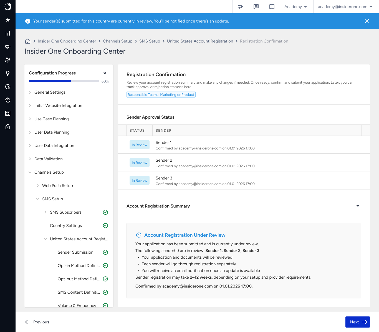Open the pie chart reports sidebar icon
This screenshot has height=332, width=379.
[8, 100]
